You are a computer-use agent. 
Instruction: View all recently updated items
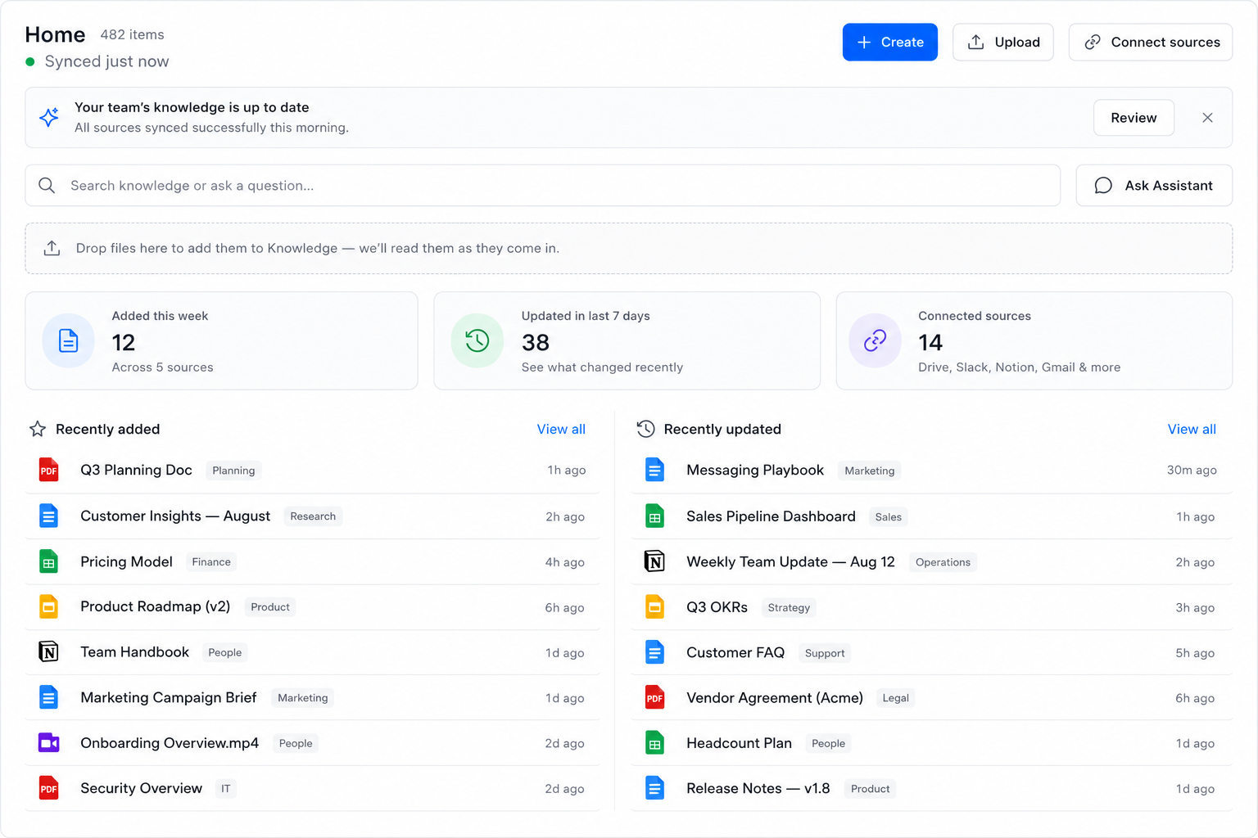click(x=1192, y=429)
